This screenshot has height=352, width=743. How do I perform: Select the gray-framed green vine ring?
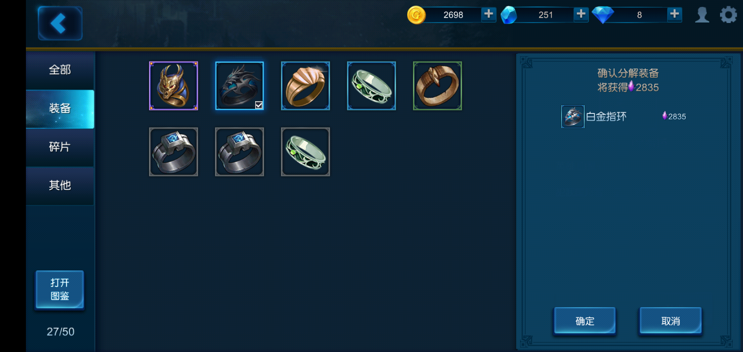[x=306, y=152]
